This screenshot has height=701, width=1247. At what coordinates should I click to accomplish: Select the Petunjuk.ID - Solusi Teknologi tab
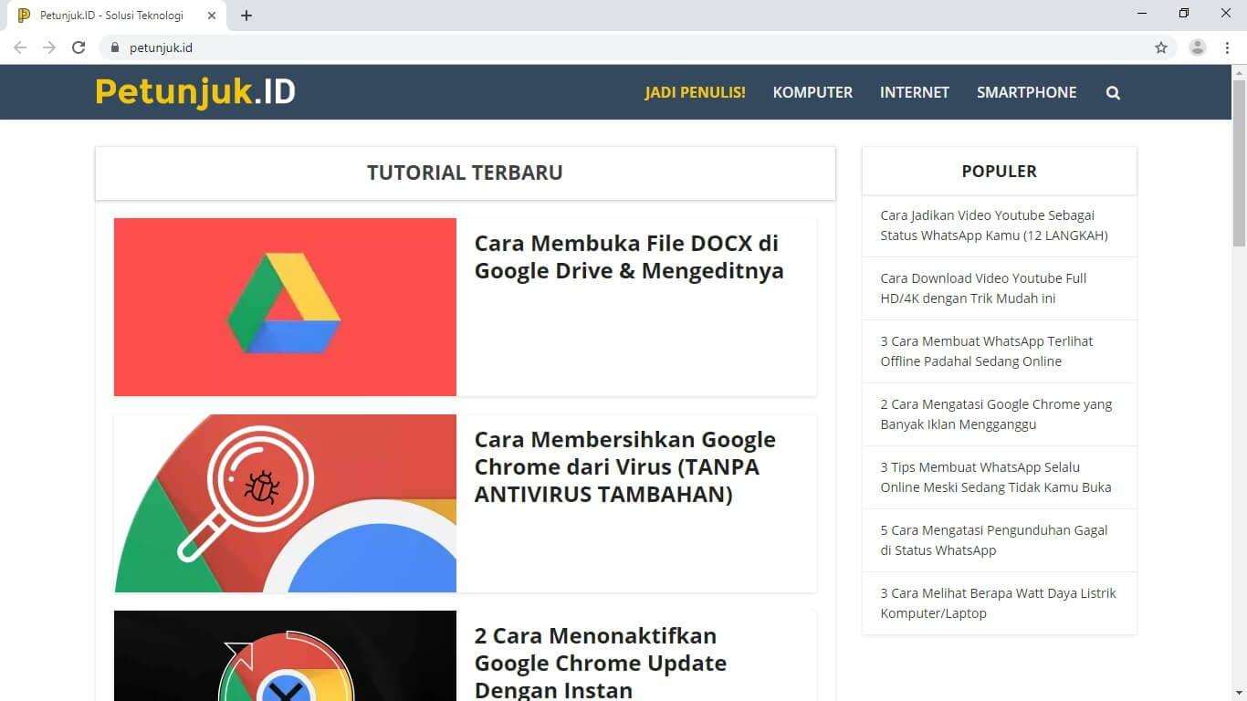click(117, 16)
